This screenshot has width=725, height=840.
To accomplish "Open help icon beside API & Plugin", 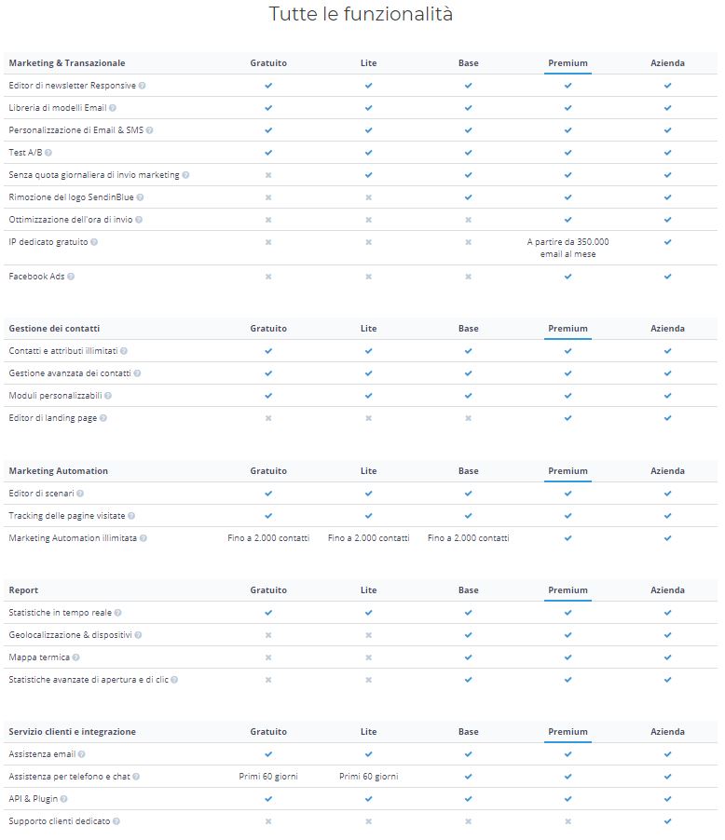I will 63,799.
